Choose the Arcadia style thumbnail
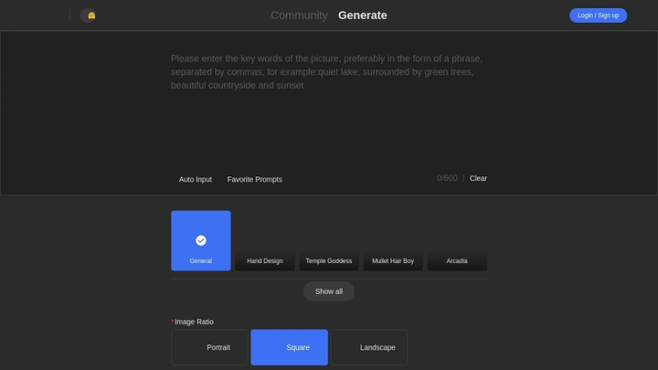This screenshot has height=370, width=658. pos(457,242)
